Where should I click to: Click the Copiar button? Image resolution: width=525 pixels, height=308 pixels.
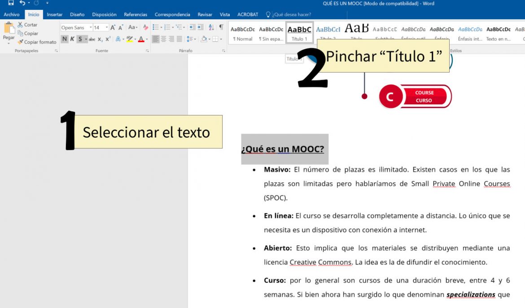pyautogui.click(x=28, y=34)
